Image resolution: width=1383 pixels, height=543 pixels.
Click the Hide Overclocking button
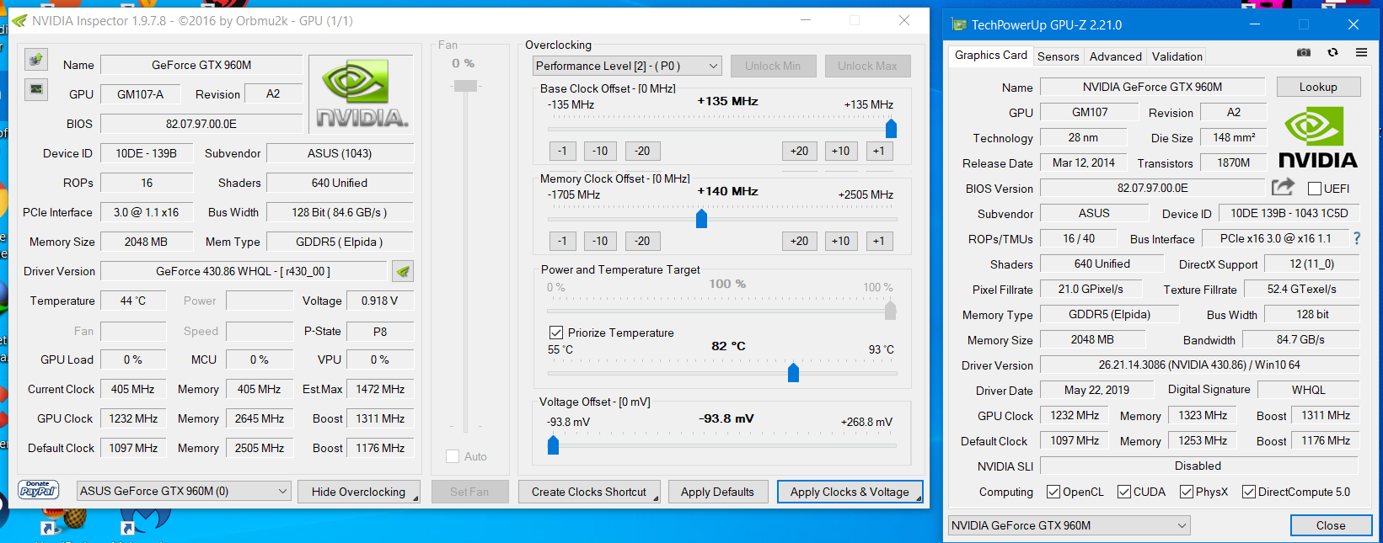pyautogui.click(x=358, y=492)
